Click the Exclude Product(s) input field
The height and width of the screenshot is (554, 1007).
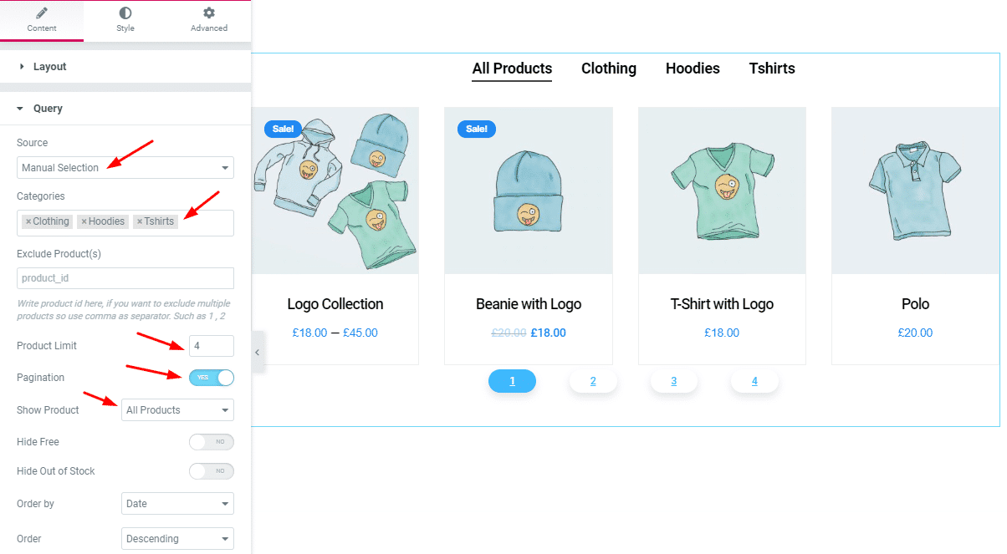(x=125, y=278)
